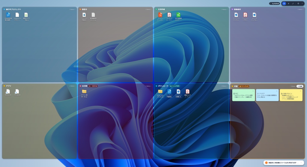
Task: Open the 新機能 memo text file in 仮置き
Action: 93,16
